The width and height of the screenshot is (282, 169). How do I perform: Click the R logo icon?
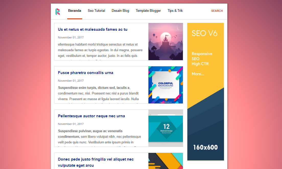[x=58, y=11]
